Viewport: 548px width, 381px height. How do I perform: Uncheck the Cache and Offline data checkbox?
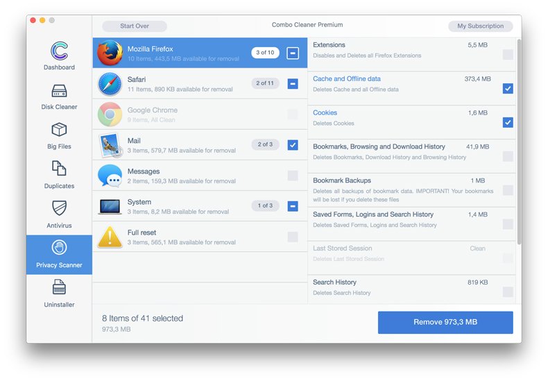pos(508,89)
